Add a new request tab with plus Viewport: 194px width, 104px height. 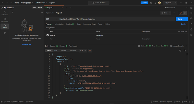point(66,8)
